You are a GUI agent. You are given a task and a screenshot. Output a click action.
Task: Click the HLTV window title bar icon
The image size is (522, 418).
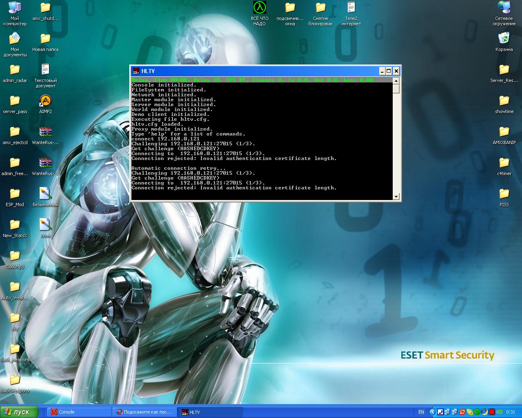(x=136, y=71)
